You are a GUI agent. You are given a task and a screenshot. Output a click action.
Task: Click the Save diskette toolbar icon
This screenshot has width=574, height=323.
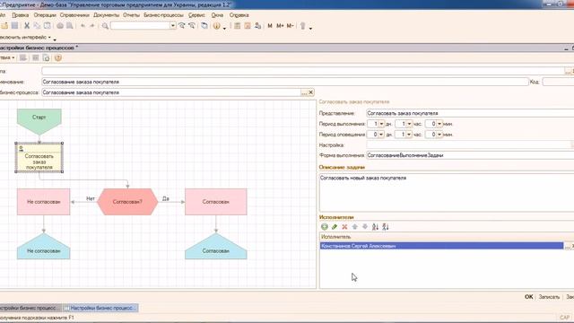tap(14, 26)
